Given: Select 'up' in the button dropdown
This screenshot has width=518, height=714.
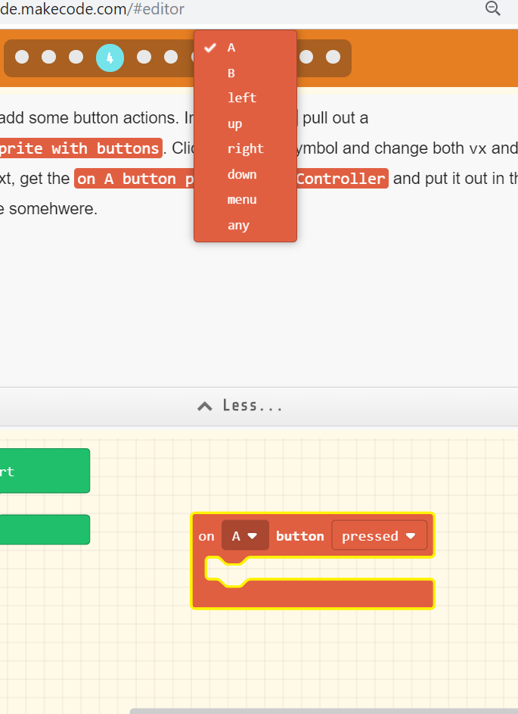Looking at the screenshot, I should coord(234,123).
